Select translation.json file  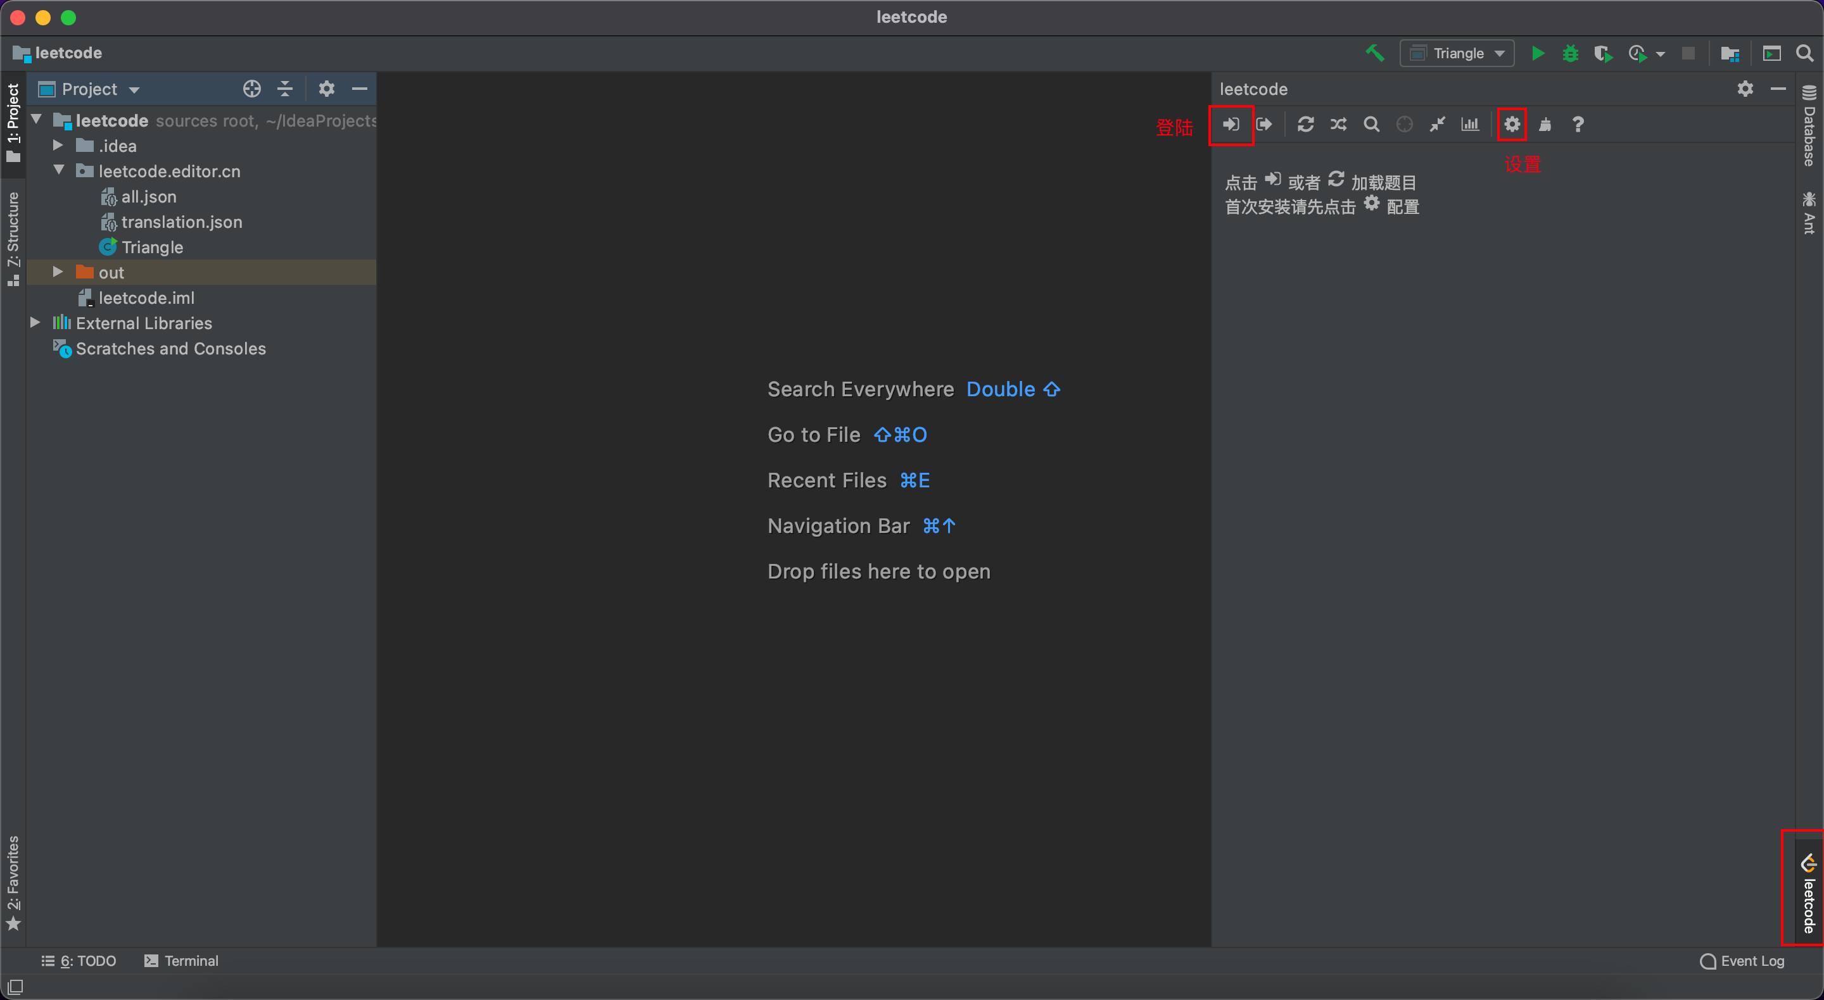[x=172, y=222]
